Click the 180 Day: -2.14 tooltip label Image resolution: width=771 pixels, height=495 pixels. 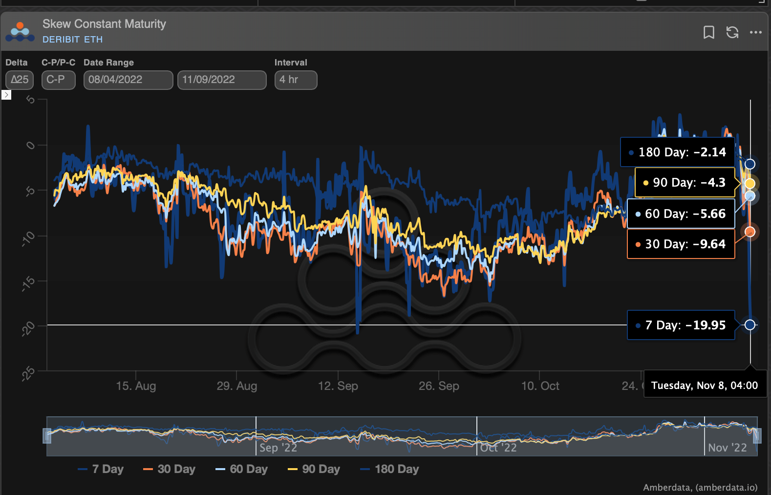[678, 152]
